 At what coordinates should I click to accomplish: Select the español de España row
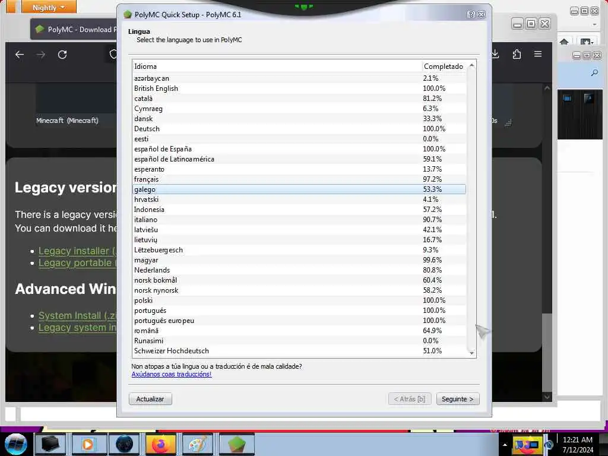[299, 149]
